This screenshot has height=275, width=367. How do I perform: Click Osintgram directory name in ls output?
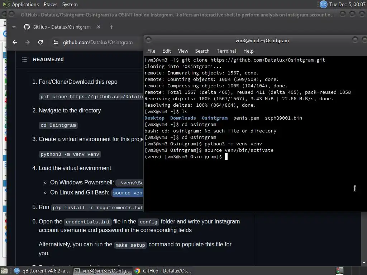point(215,118)
